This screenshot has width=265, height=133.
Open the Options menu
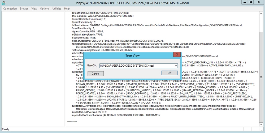[x=45, y=8]
